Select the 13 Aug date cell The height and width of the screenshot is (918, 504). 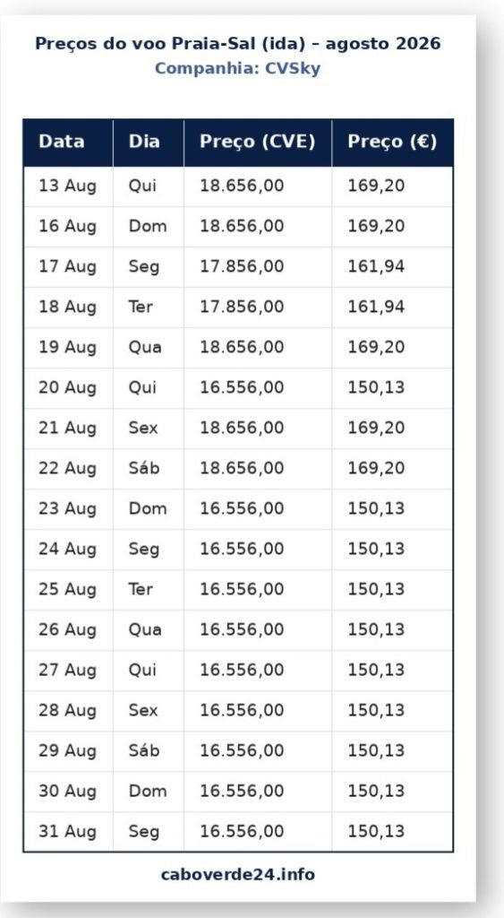68,186
